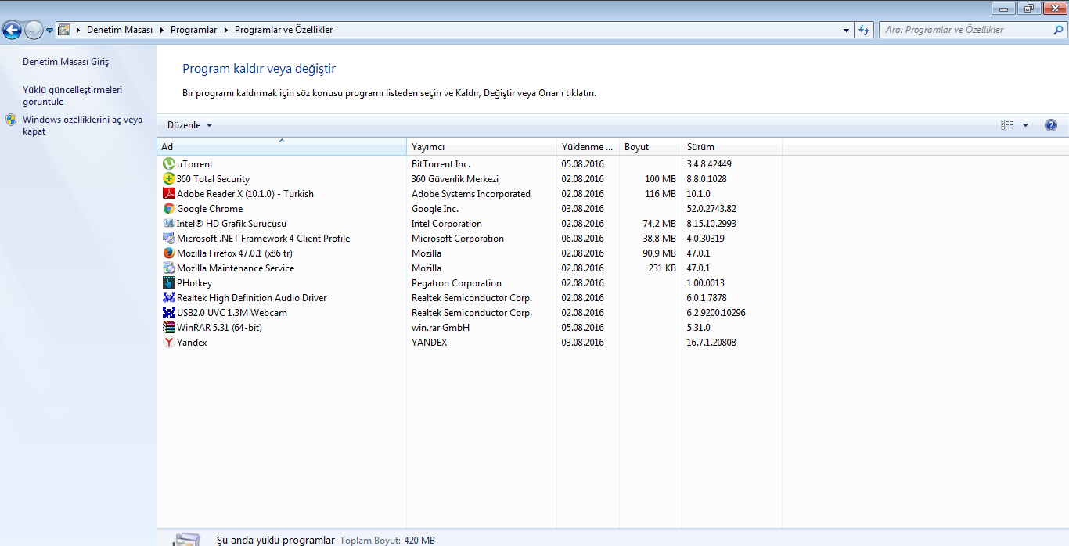This screenshot has height=546, width=1069.
Task: Click the version 8.8.0.1028 cell
Action: [x=707, y=179]
